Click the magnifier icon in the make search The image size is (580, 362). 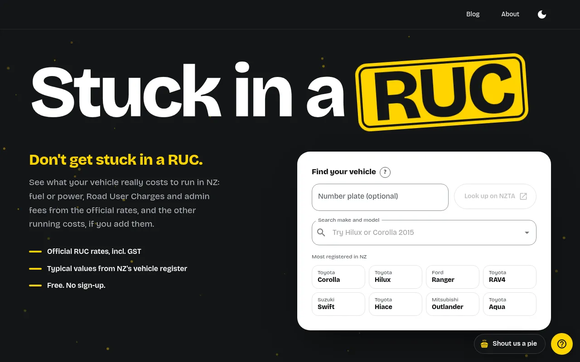[321, 233]
